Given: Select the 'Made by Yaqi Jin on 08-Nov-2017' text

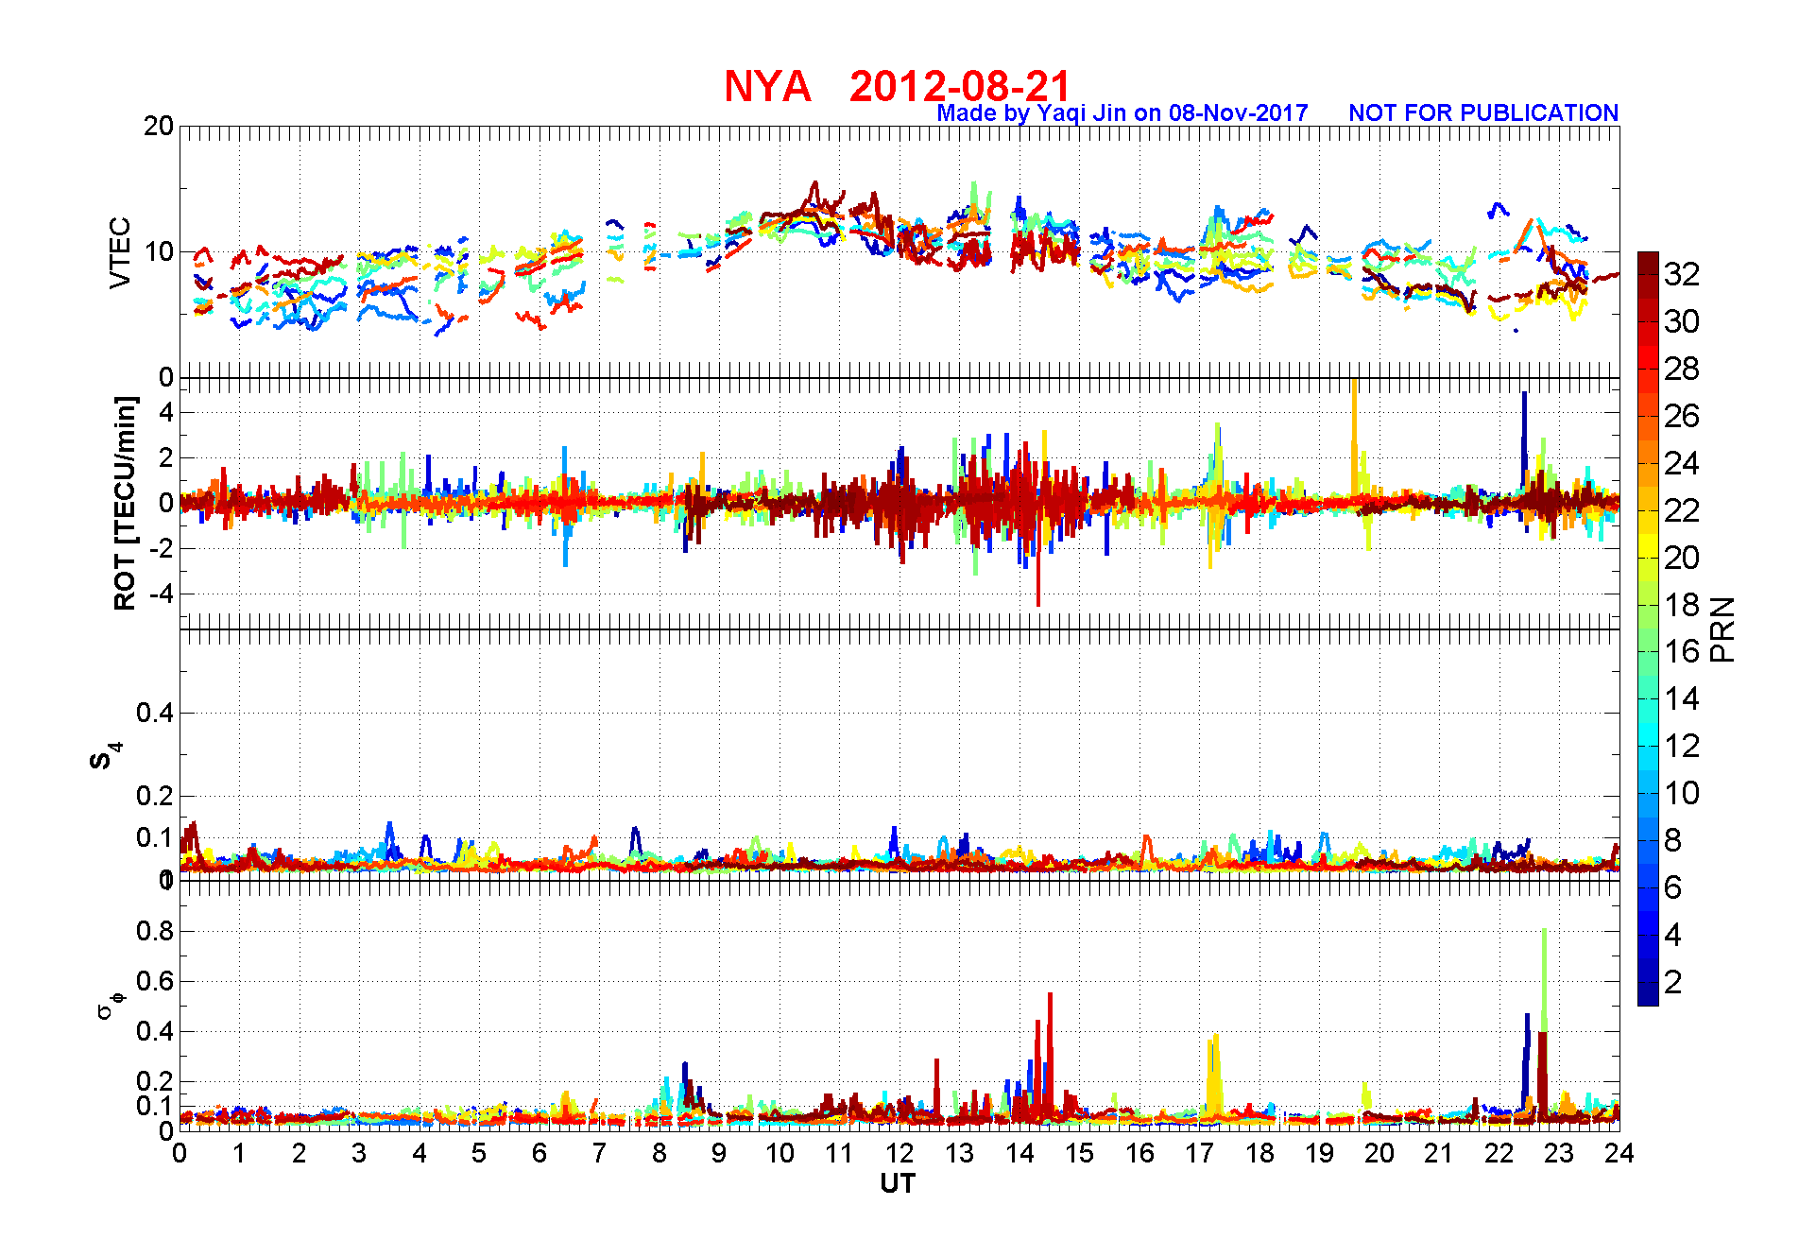Looking at the screenshot, I should click(x=1122, y=113).
